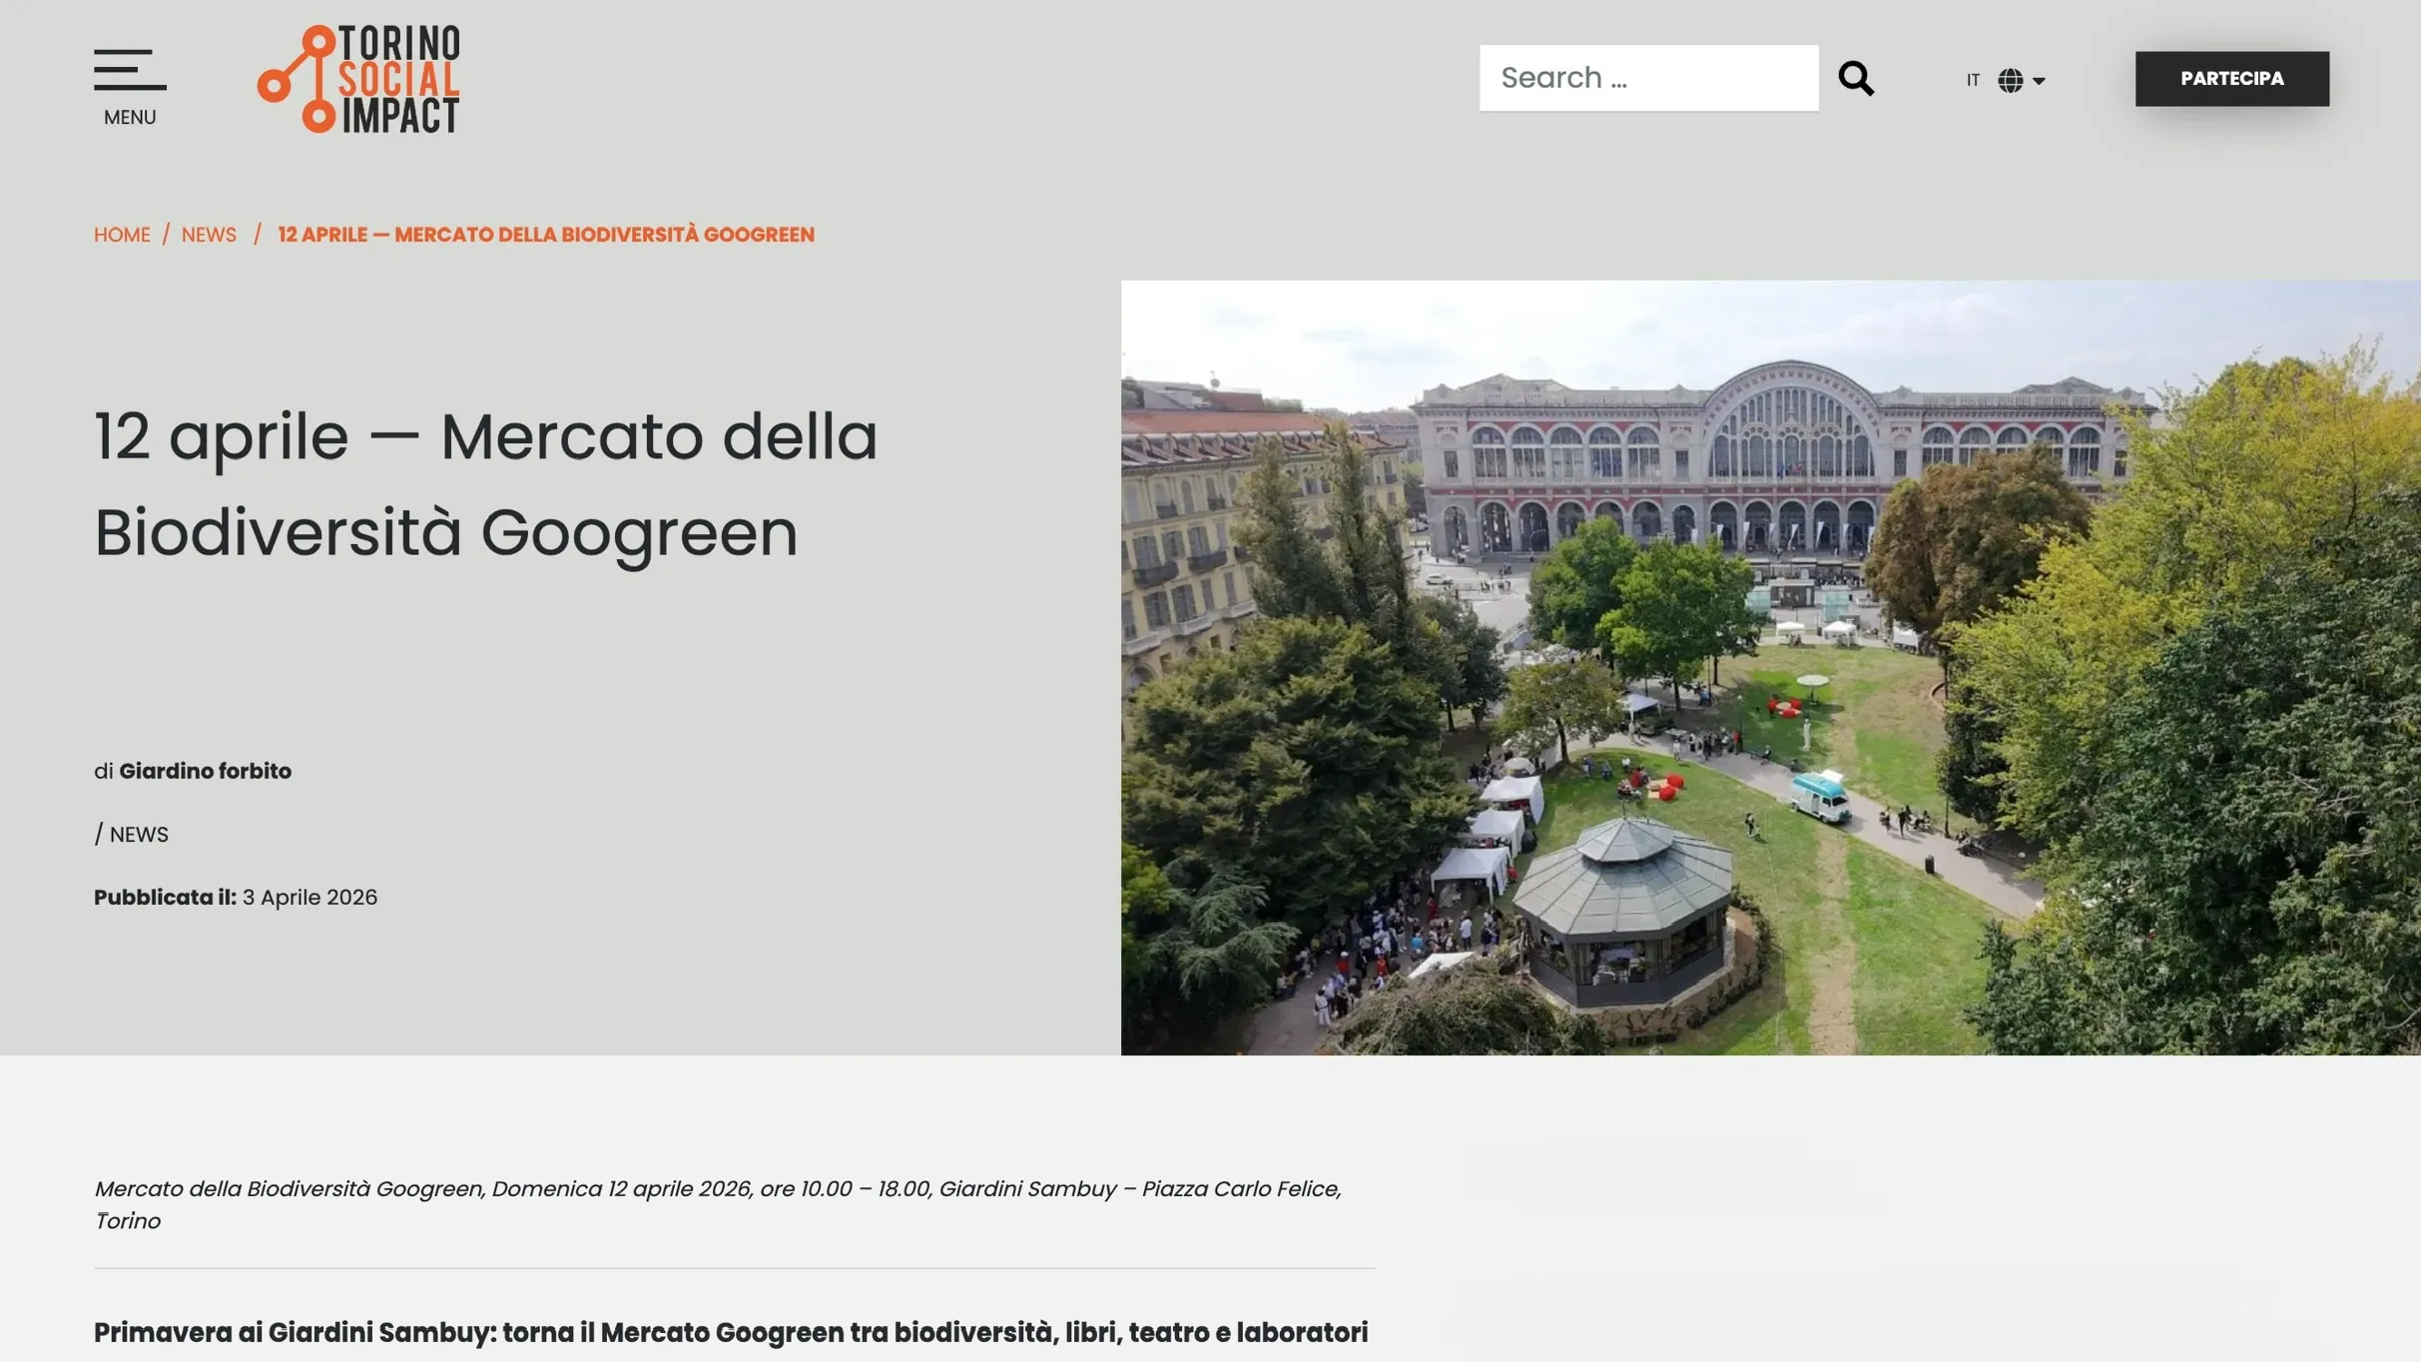Click the aerial park hero photo

[1769, 667]
